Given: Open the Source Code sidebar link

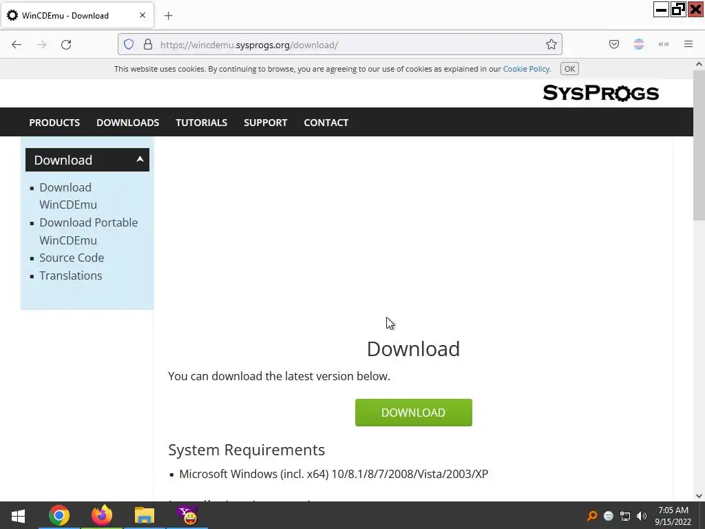Looking at the screenshot, I should pyautogui.click(x=72, y=258).
